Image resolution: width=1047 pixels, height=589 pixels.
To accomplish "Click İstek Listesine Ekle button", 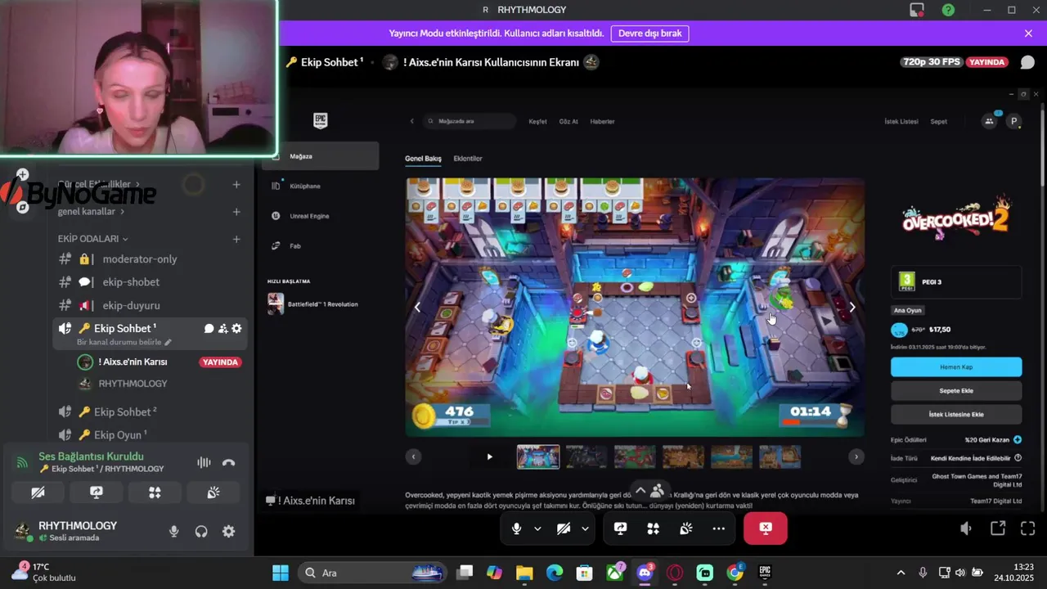I will point(956,414).
